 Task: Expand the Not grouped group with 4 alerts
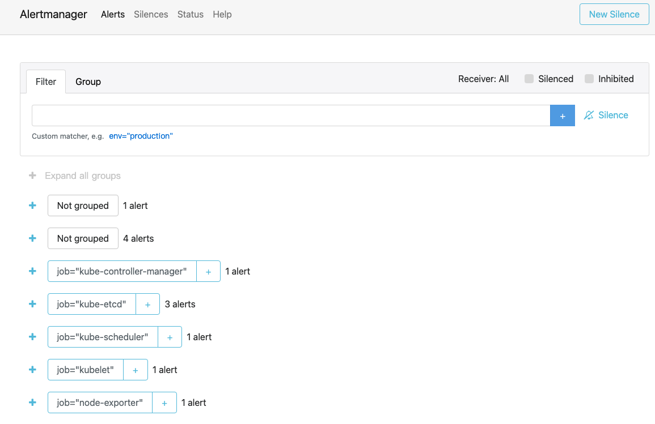[32, 239]
